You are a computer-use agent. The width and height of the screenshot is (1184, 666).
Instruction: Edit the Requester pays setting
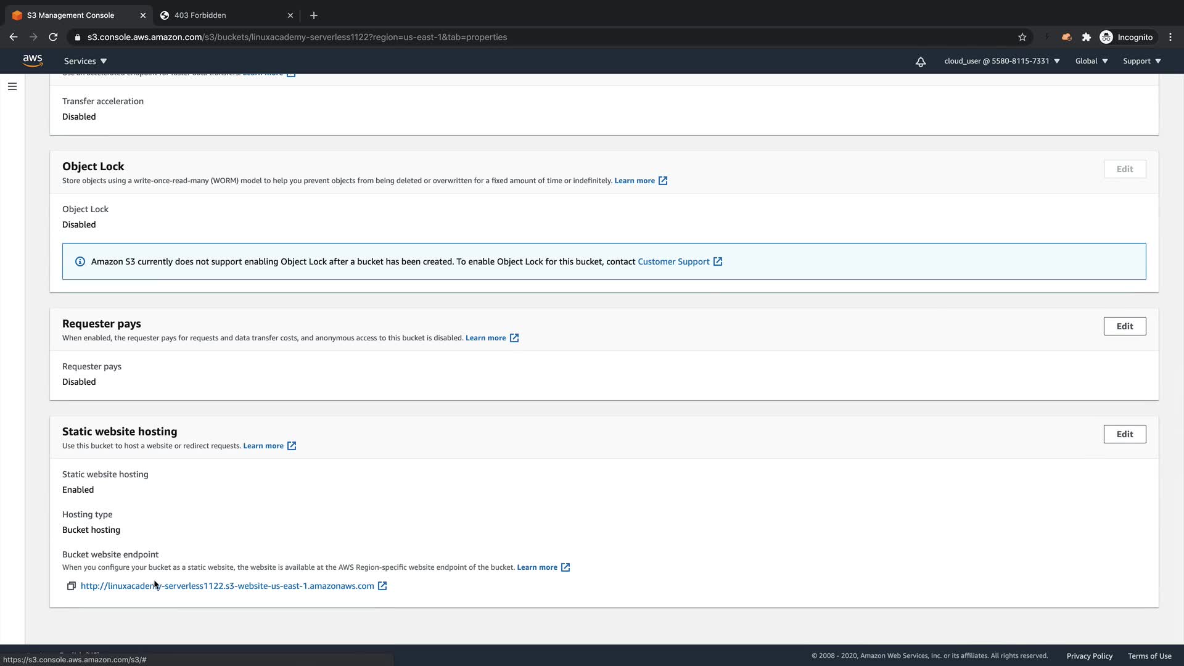click(1124, 326)
